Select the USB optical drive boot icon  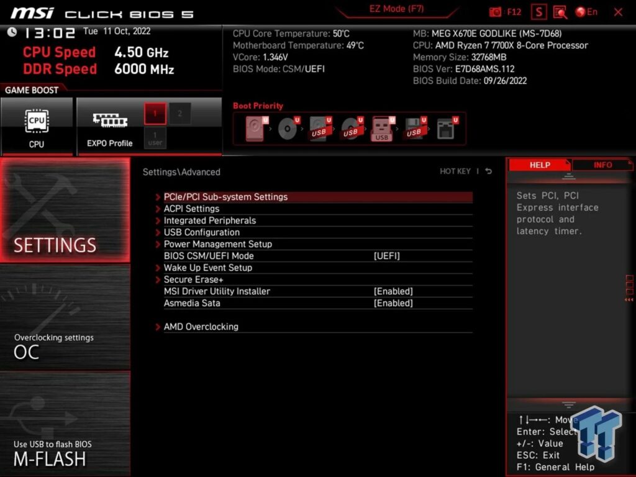tap(352, 129)
